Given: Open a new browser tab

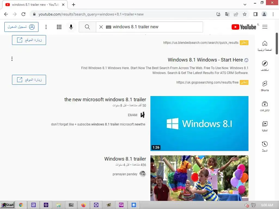Looking at the screenshot, I should 74,5.
